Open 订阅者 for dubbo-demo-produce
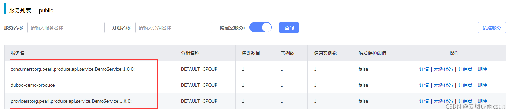 pyautogui.click(x=465, y=85)
